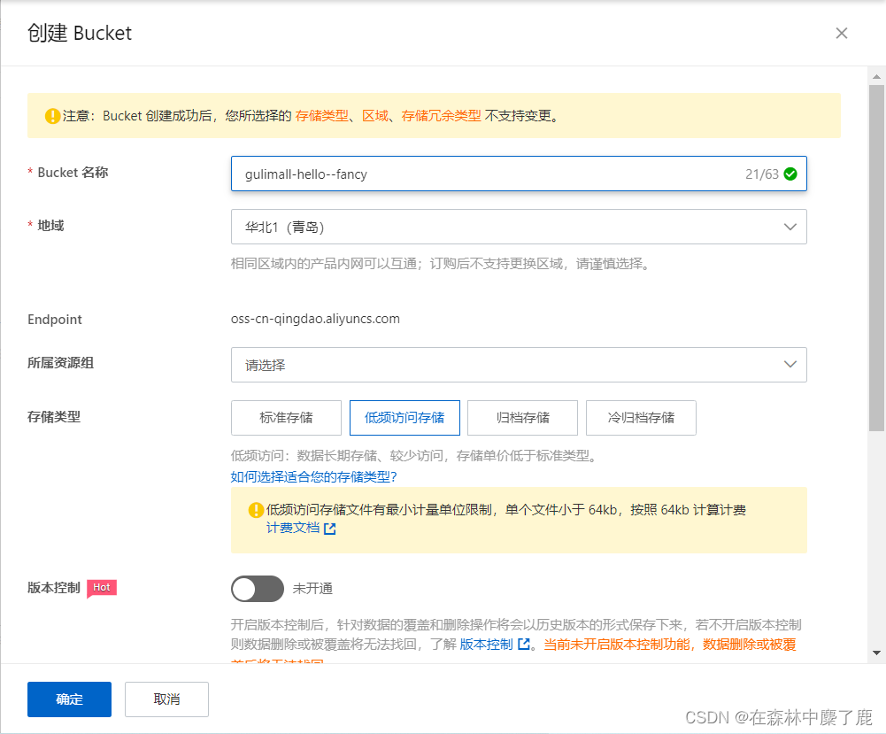The width and height of the screenshot is (886, 734).
Task: Click the warning icon in top notice banner
Action: tap(52, 116)
